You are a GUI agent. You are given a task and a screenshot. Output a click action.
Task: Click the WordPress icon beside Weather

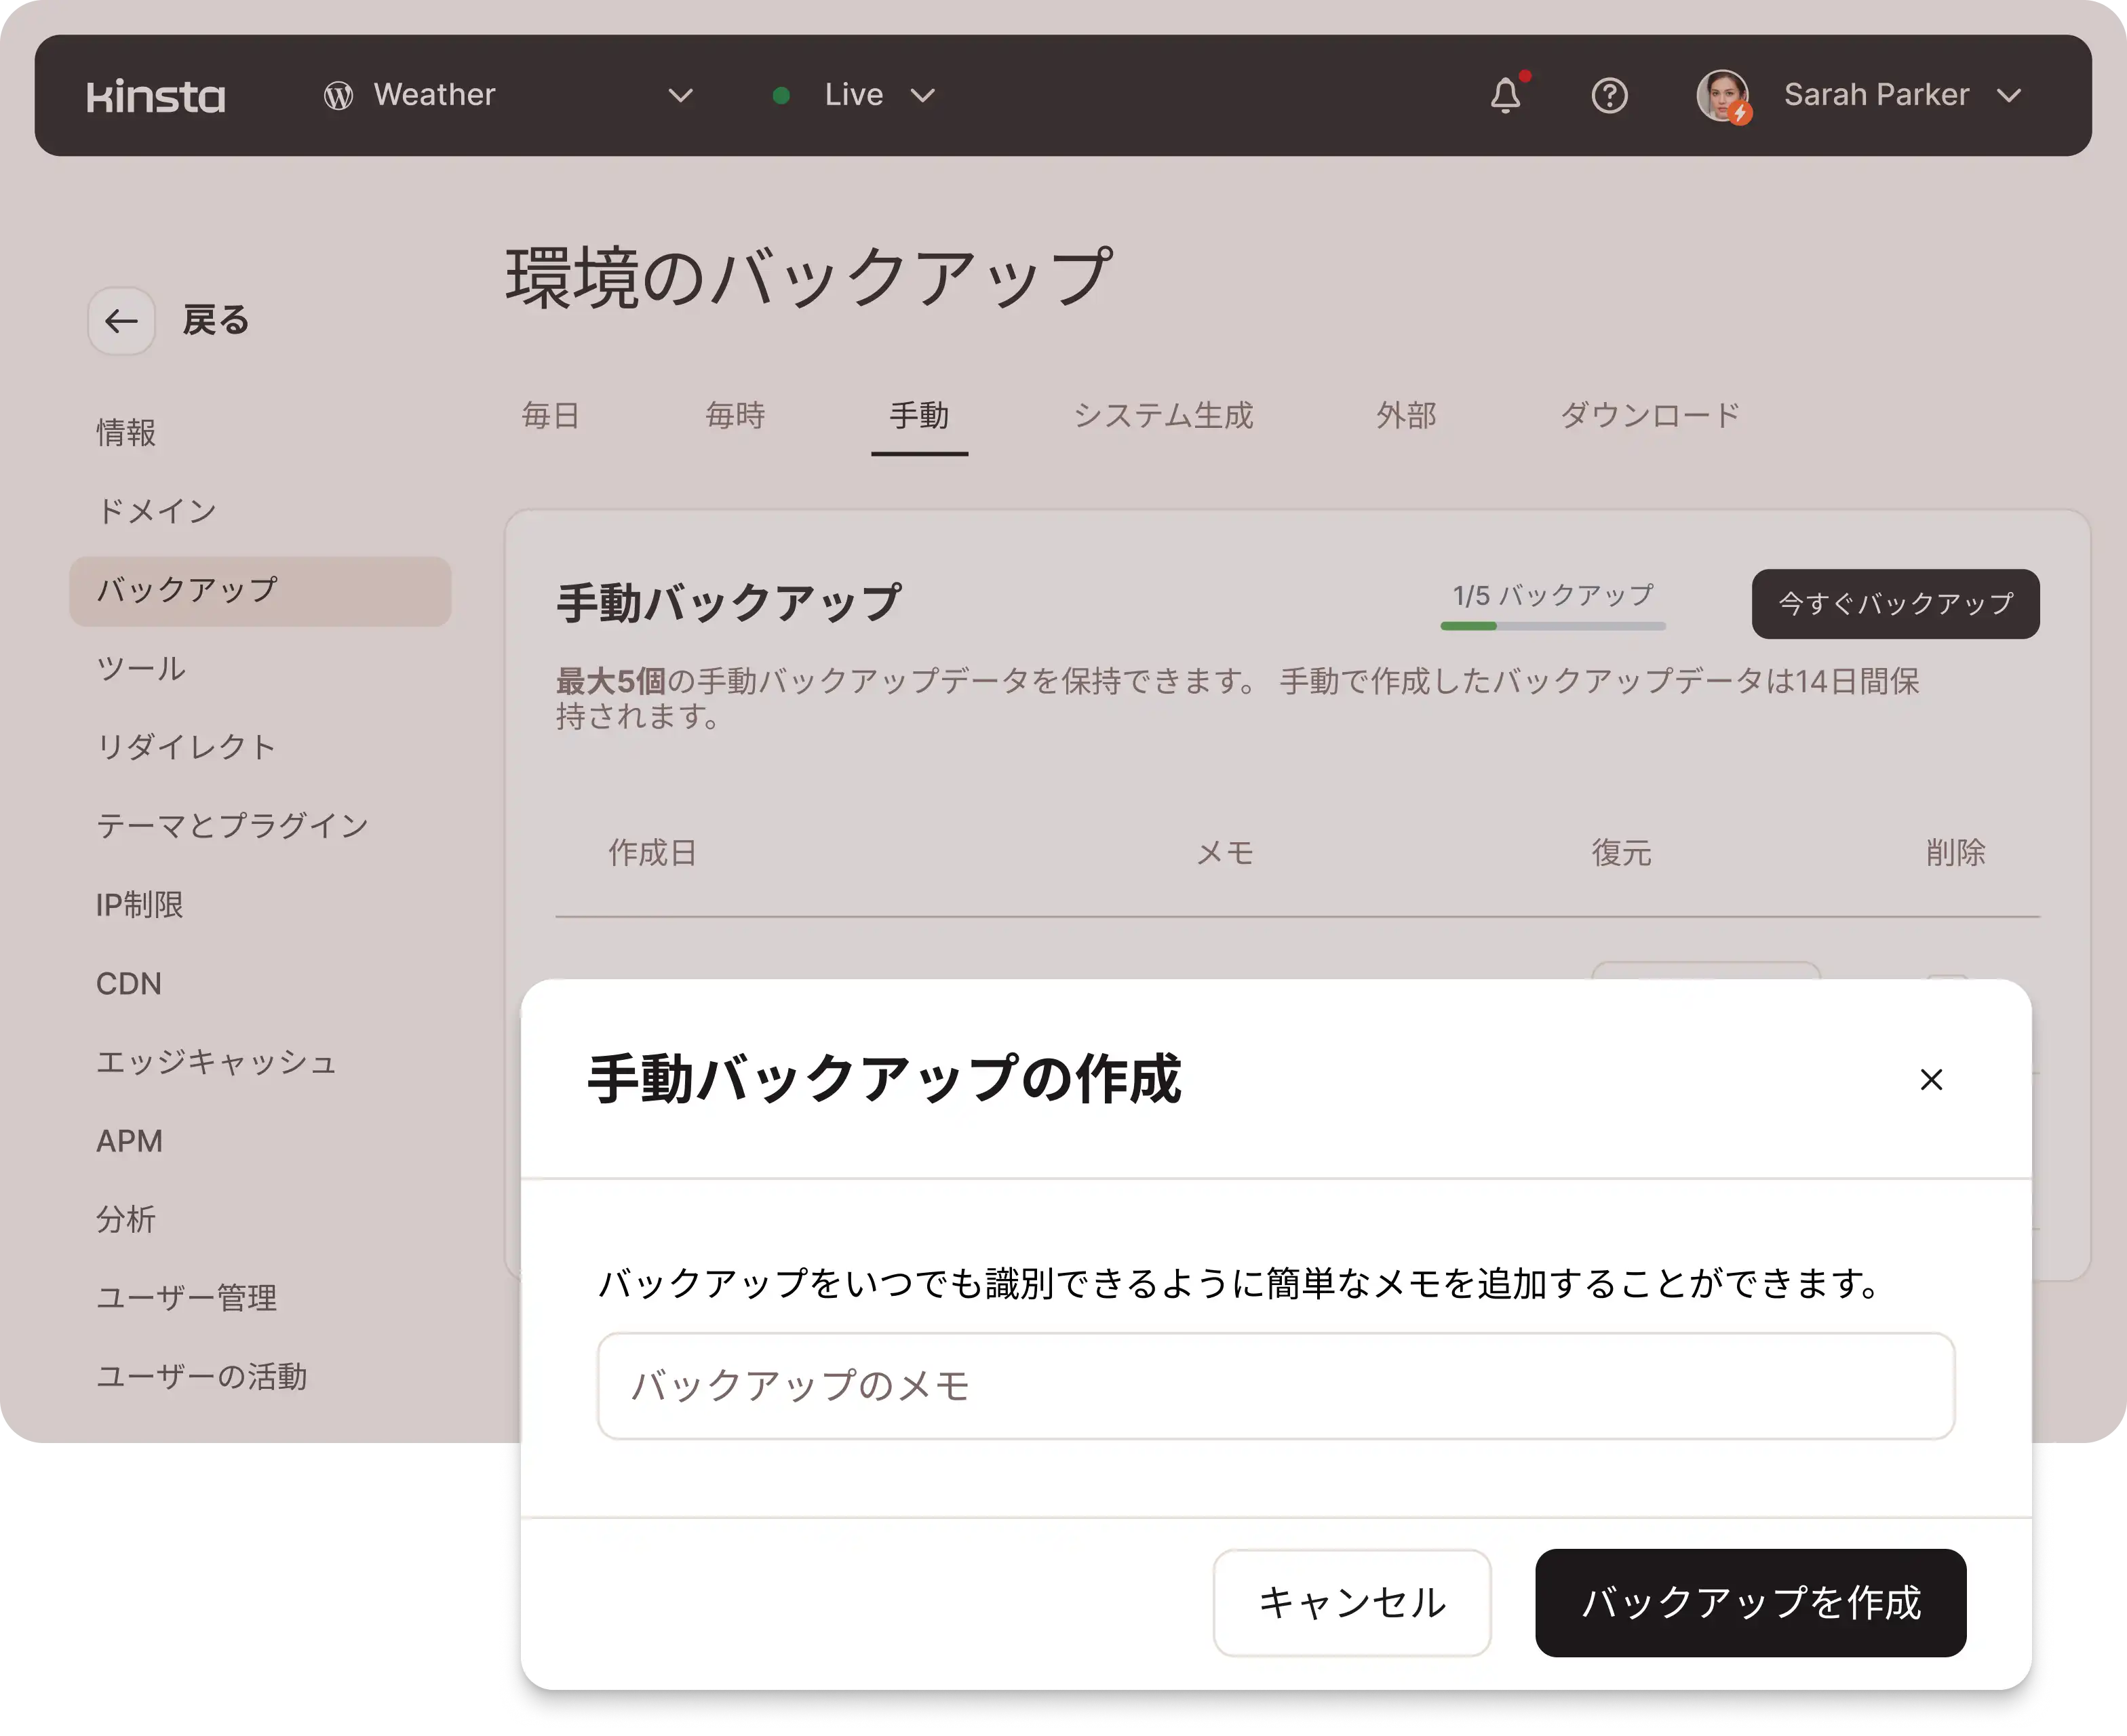(x=338, y=96)
